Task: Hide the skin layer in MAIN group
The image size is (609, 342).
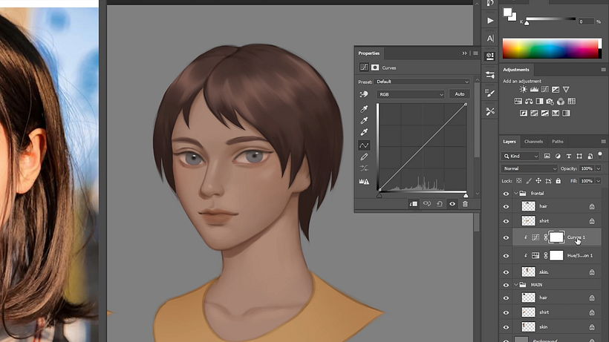Action: coord(506,327)
